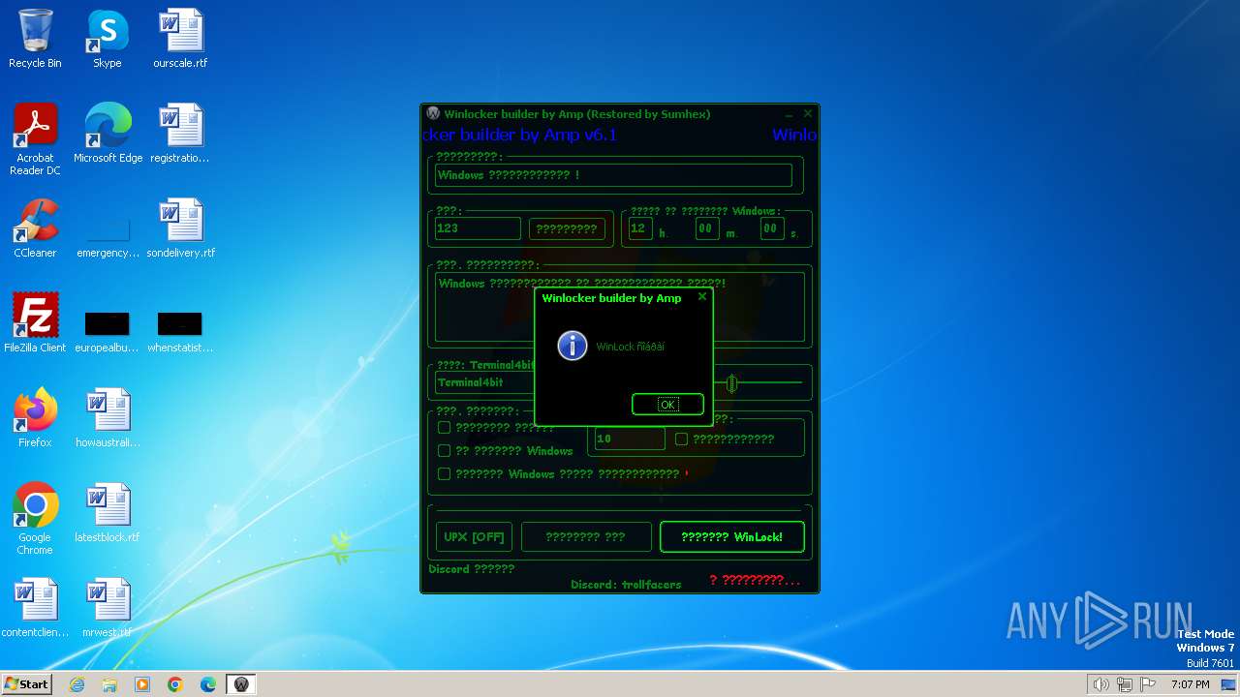Click the seconds field showing 00
The width and height of the screenshot is (1240, 697).
(771, 228)
